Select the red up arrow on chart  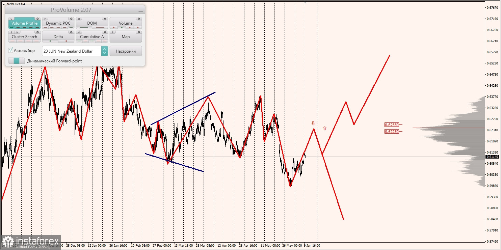point(325,128)
